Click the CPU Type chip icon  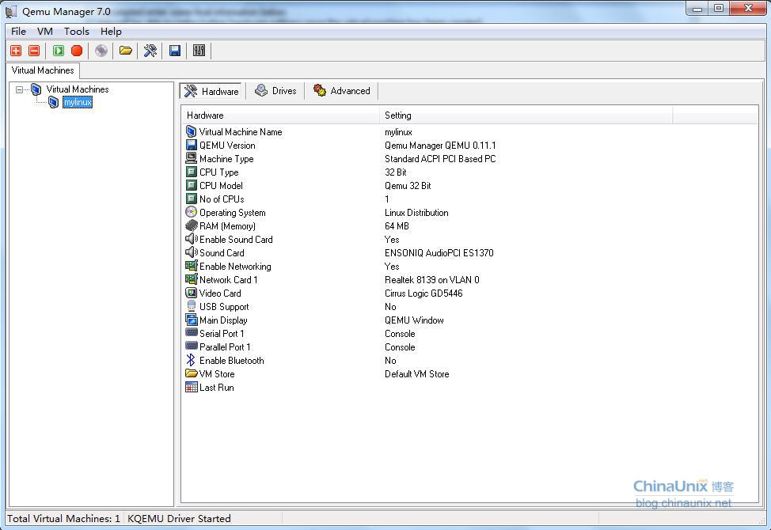click(192, 172)
